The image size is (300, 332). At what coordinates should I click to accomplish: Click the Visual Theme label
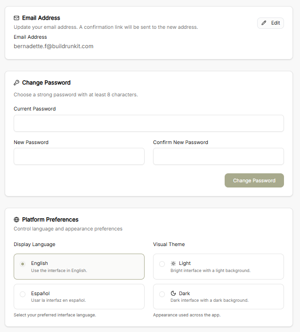pos(169,244)
